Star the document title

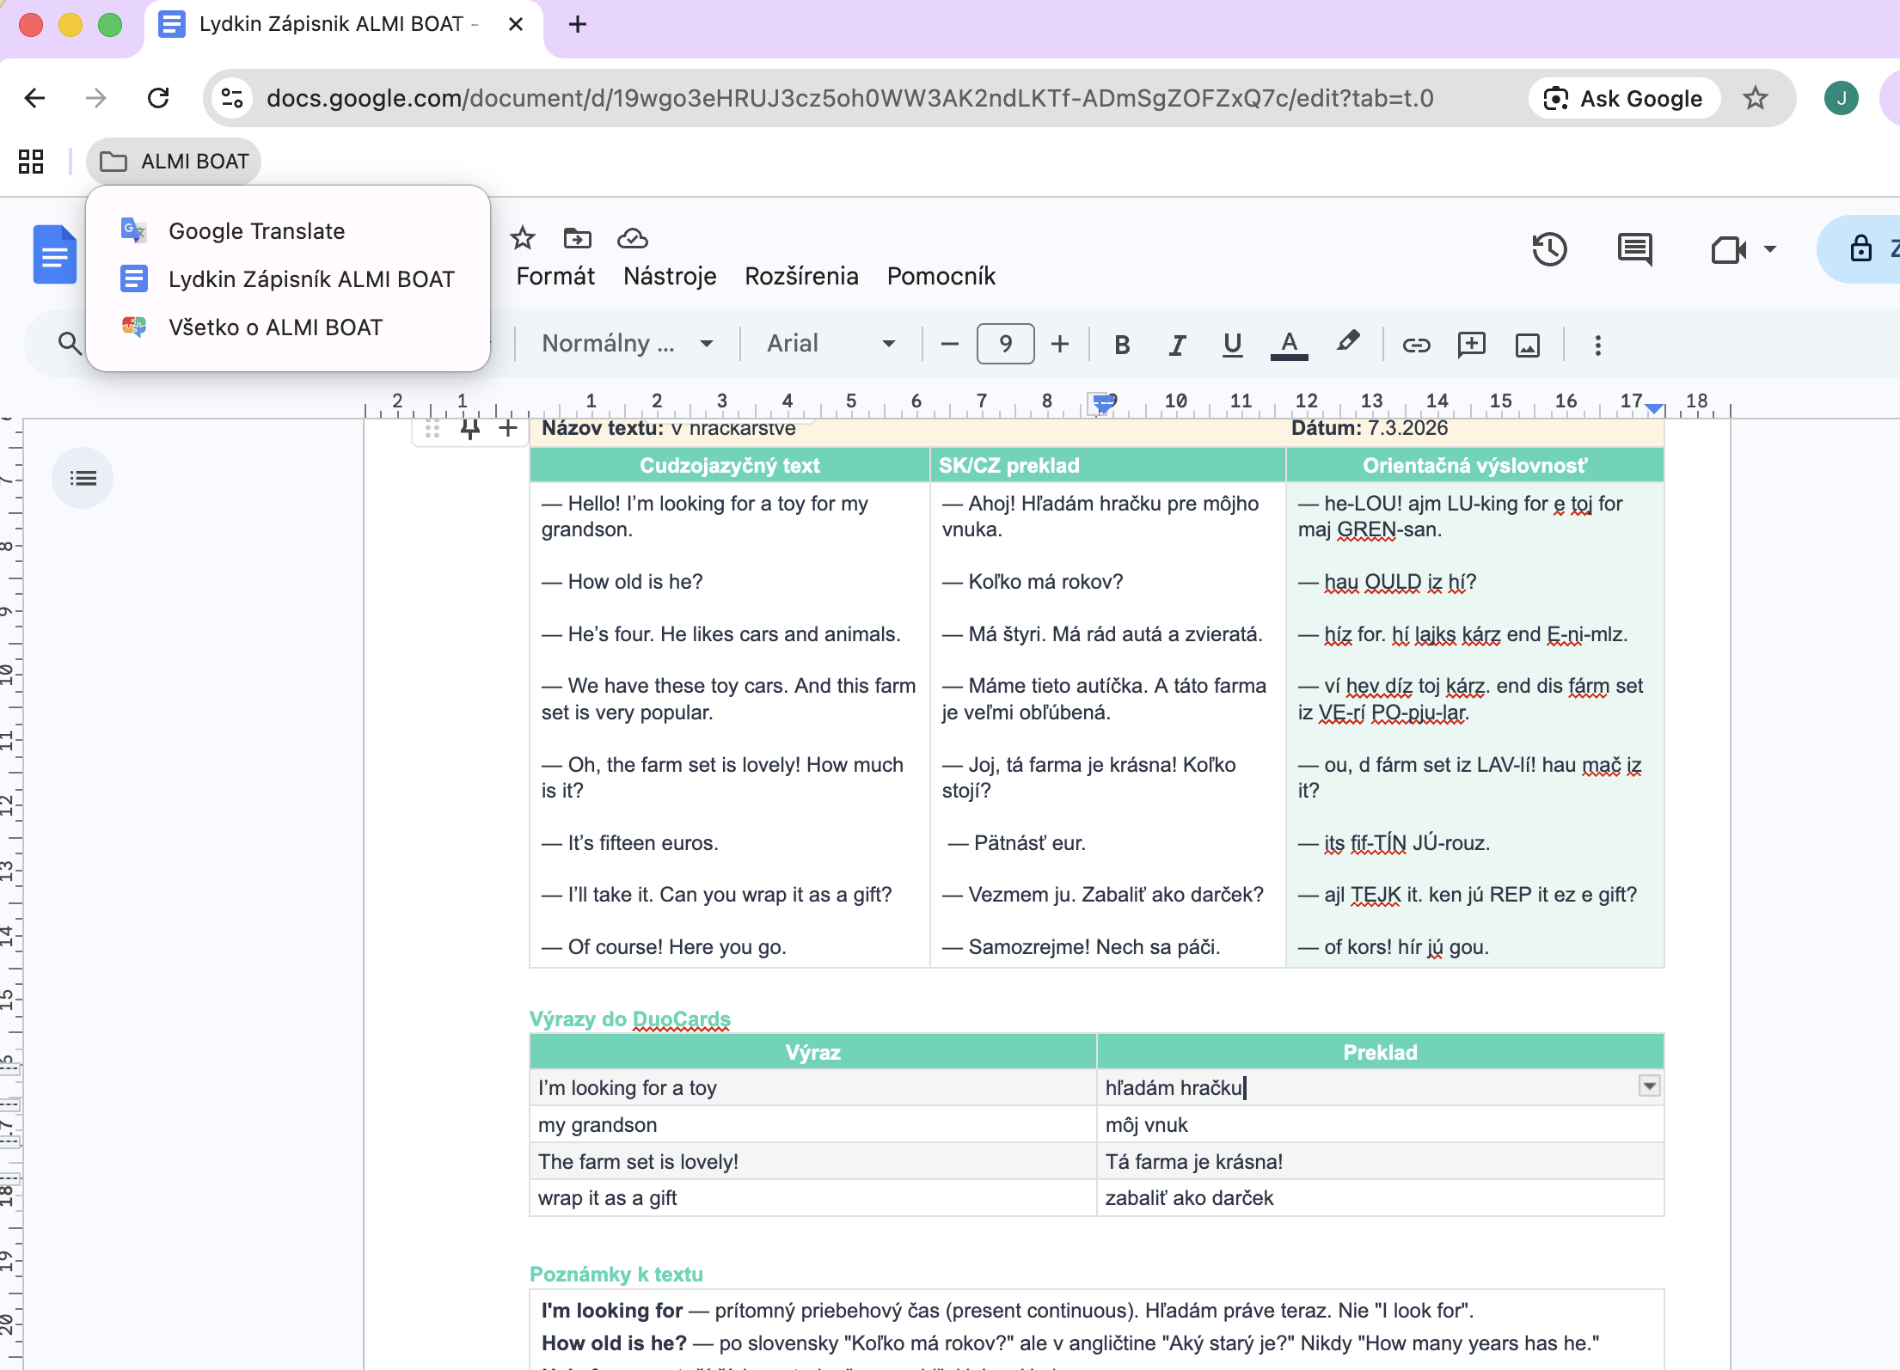(x=522, y=238)
